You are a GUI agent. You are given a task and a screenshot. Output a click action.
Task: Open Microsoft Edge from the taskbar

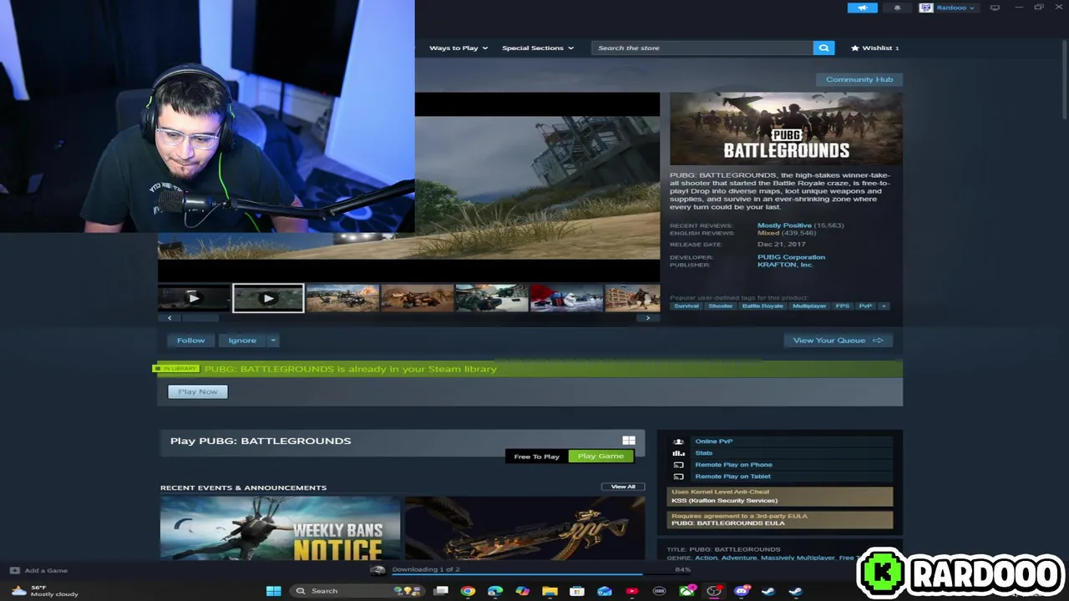tap(495, 591)
